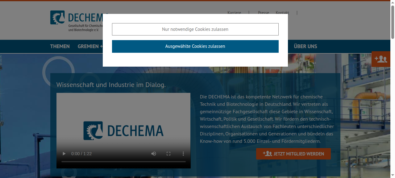Open the THEMEN menu
395x178 pixels.
pos(60,46)
